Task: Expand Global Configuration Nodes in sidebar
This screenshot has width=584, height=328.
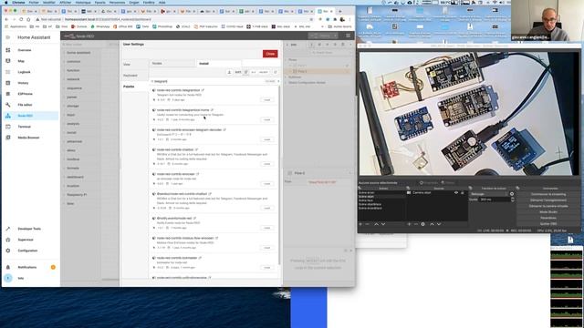Action: tap(287, 83)
